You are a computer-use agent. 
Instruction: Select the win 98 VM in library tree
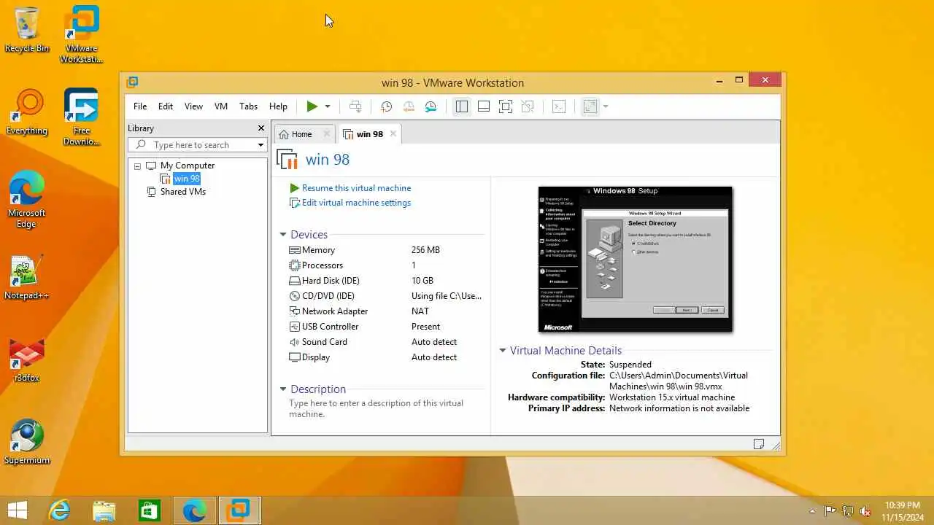(187, 179)
